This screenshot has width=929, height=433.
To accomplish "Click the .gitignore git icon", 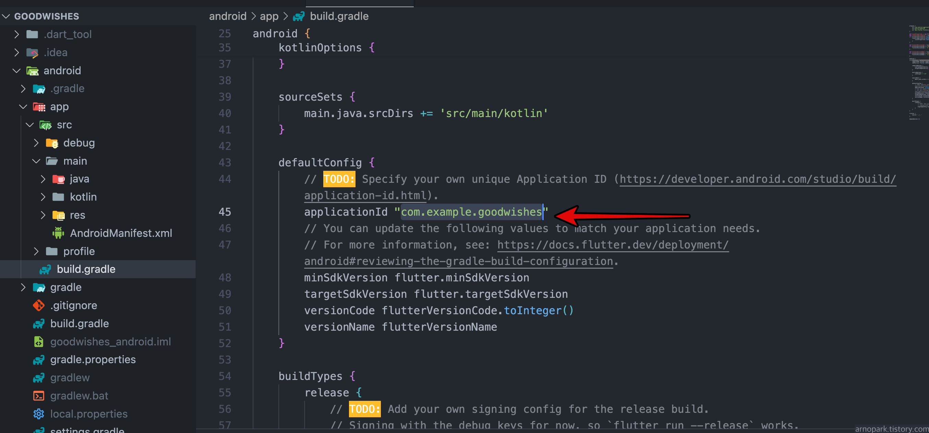I will [39, 305].
